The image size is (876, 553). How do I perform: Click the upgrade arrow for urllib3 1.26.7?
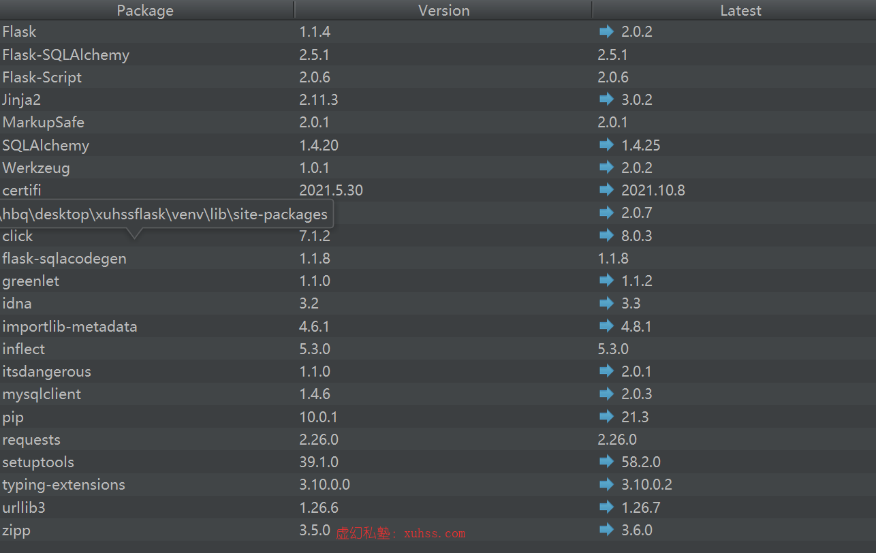(606, 507)
